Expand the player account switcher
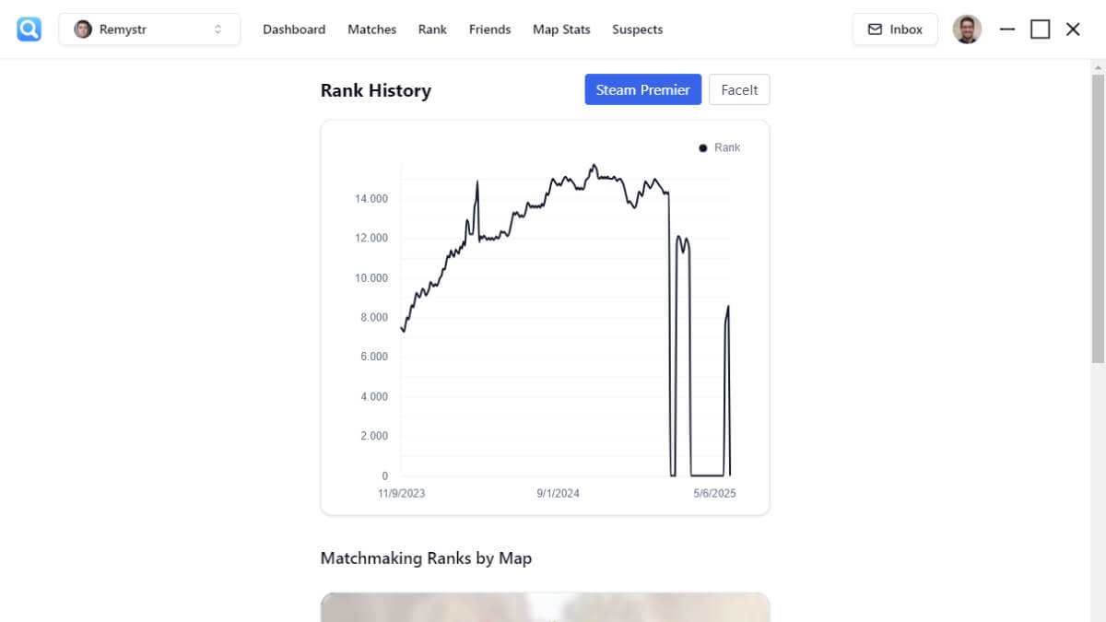 149,29
